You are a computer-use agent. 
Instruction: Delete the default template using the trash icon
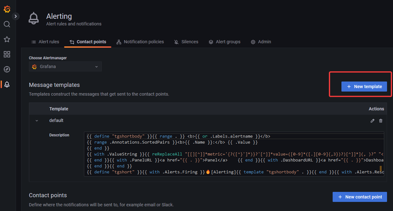[x=380, y=120]
